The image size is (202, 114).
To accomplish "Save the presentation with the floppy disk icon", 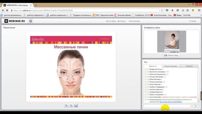I will pyautogui.click(x=76, y=105).
